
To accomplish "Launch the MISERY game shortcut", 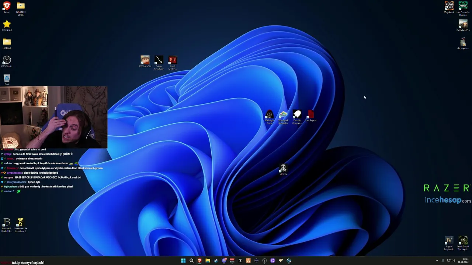I will click(283, 170).
